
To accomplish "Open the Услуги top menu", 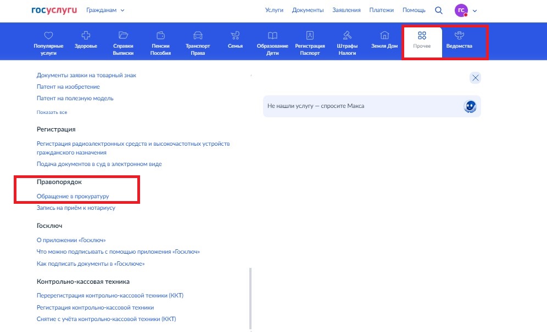I will (274, 10).
